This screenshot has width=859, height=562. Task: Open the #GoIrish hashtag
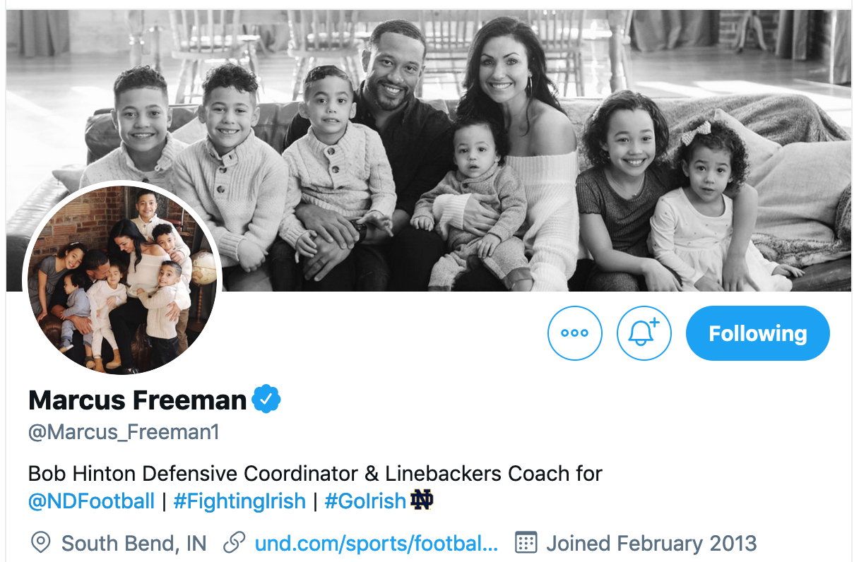[x=365, y=501]
